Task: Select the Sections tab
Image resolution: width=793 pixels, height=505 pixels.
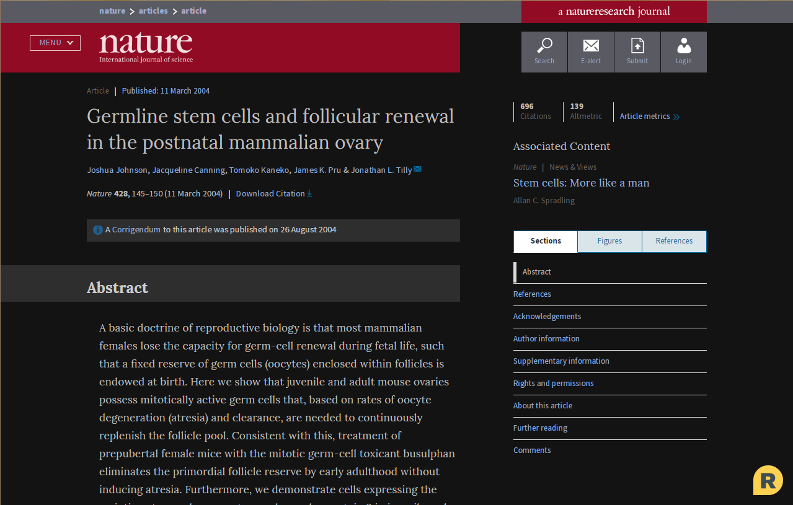Action: tap(546, 241)
